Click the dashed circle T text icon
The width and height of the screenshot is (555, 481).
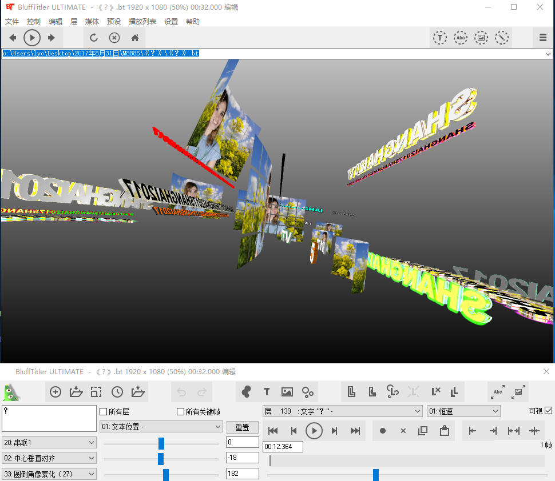tap(439, 38)
